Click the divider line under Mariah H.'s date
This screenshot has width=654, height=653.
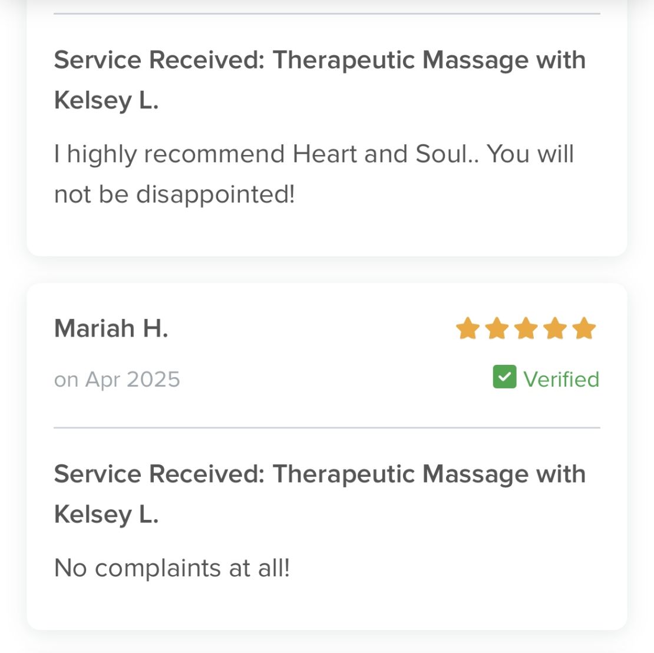(327, 427)
